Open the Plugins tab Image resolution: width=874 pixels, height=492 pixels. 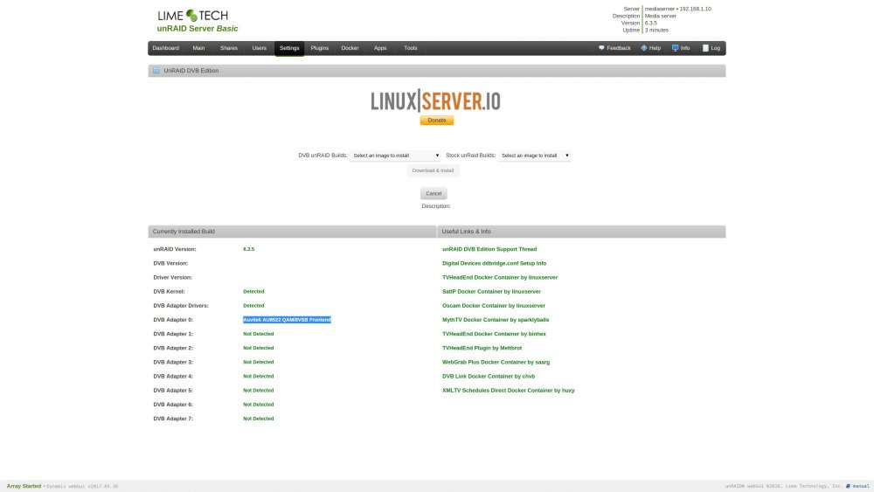pos(319,48)
